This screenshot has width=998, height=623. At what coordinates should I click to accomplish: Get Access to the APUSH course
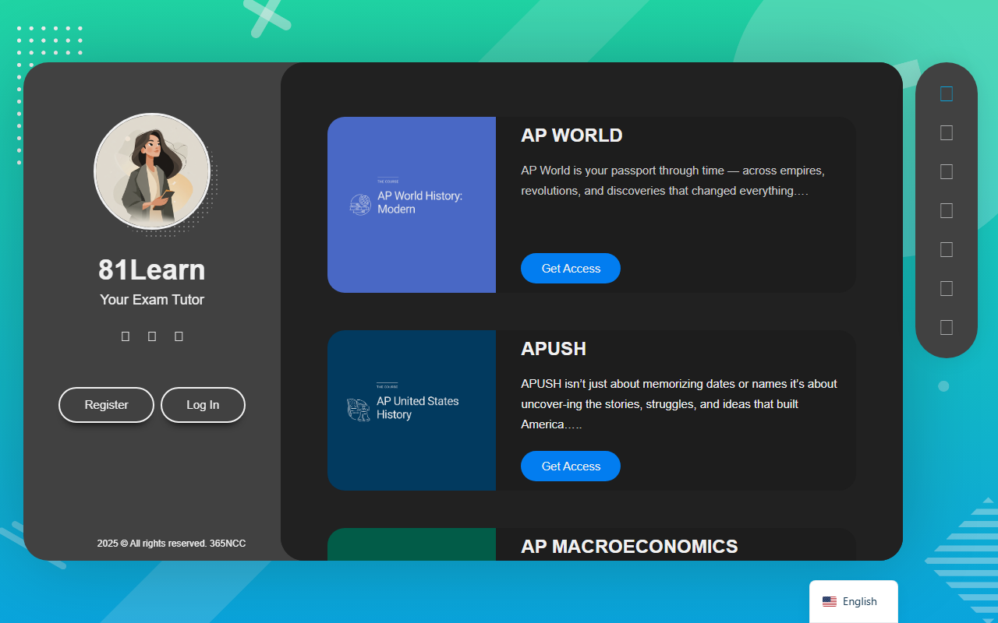571,466
